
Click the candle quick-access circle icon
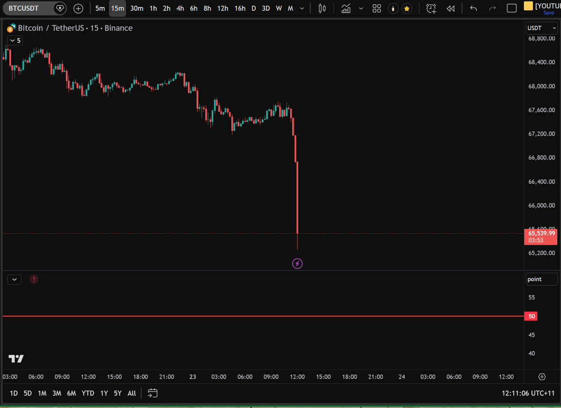tap(394, 8)
